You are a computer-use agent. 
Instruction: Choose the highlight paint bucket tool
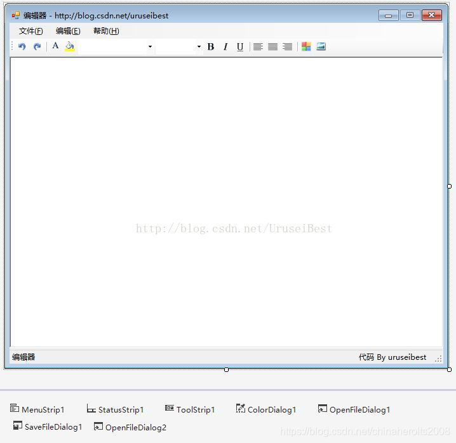tap(70, 46)
